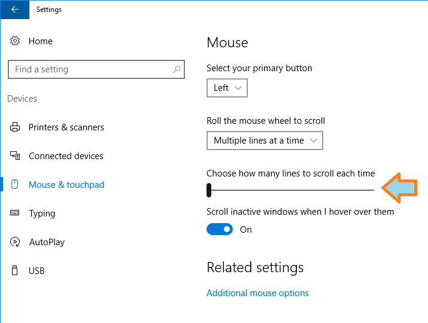
Task: Focus the Find a setting search field
Action: pyautogui.click(x=90, y=69)
